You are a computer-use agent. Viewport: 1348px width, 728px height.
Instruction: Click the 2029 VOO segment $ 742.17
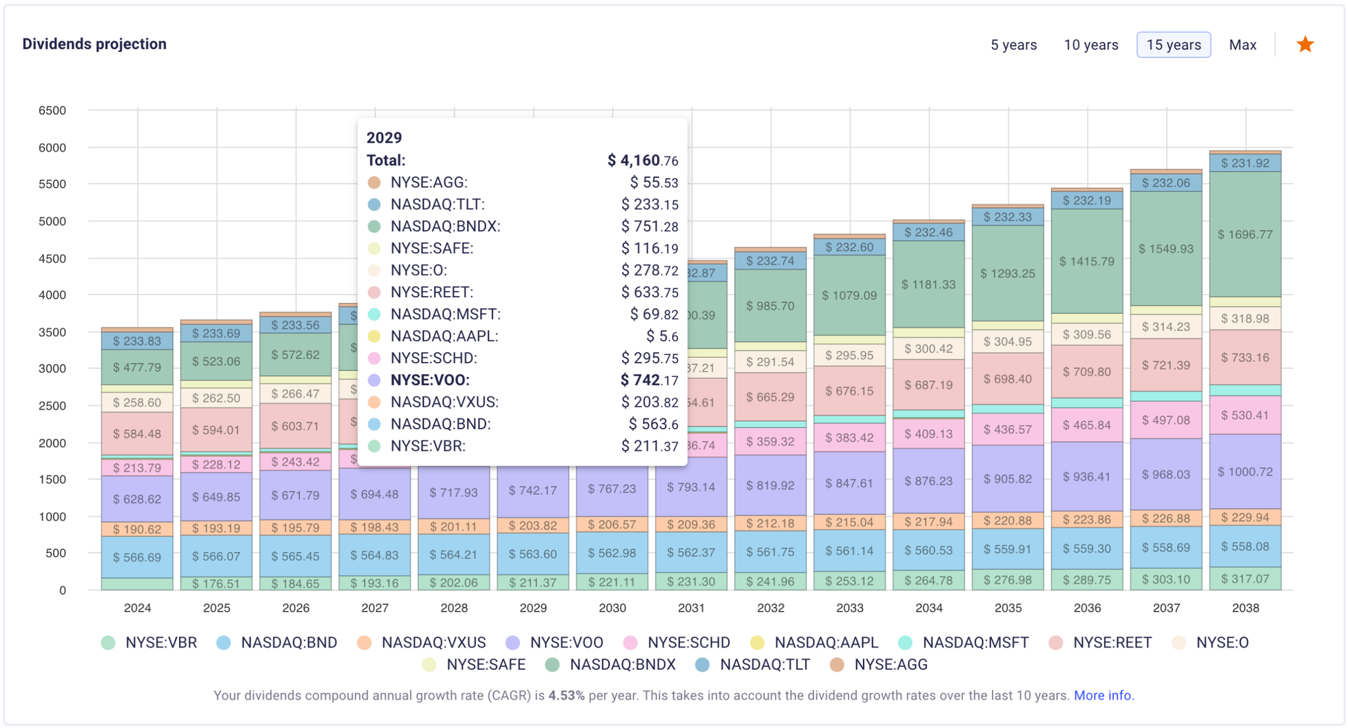tap(532, 491)
